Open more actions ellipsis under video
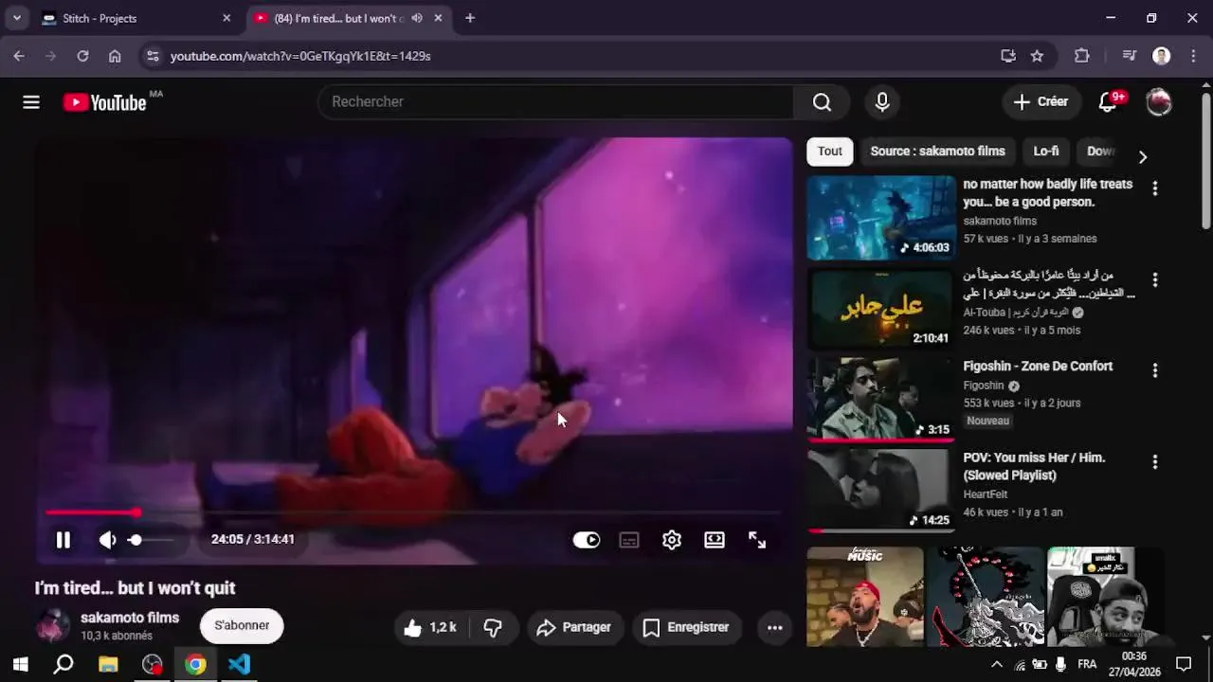 coord(774,627)
